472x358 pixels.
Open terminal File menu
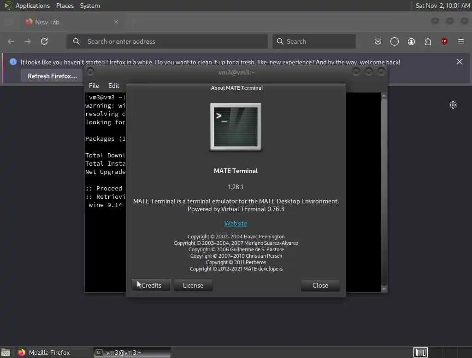[94, 86]
